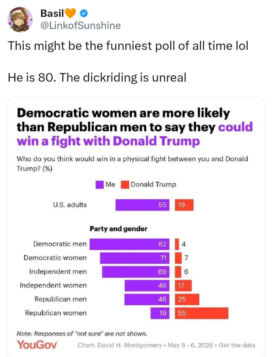Select the red Donald Trump legend swatch
This screenshot has height=357, width=272.
pyautogui.click(x=125, y=185)
